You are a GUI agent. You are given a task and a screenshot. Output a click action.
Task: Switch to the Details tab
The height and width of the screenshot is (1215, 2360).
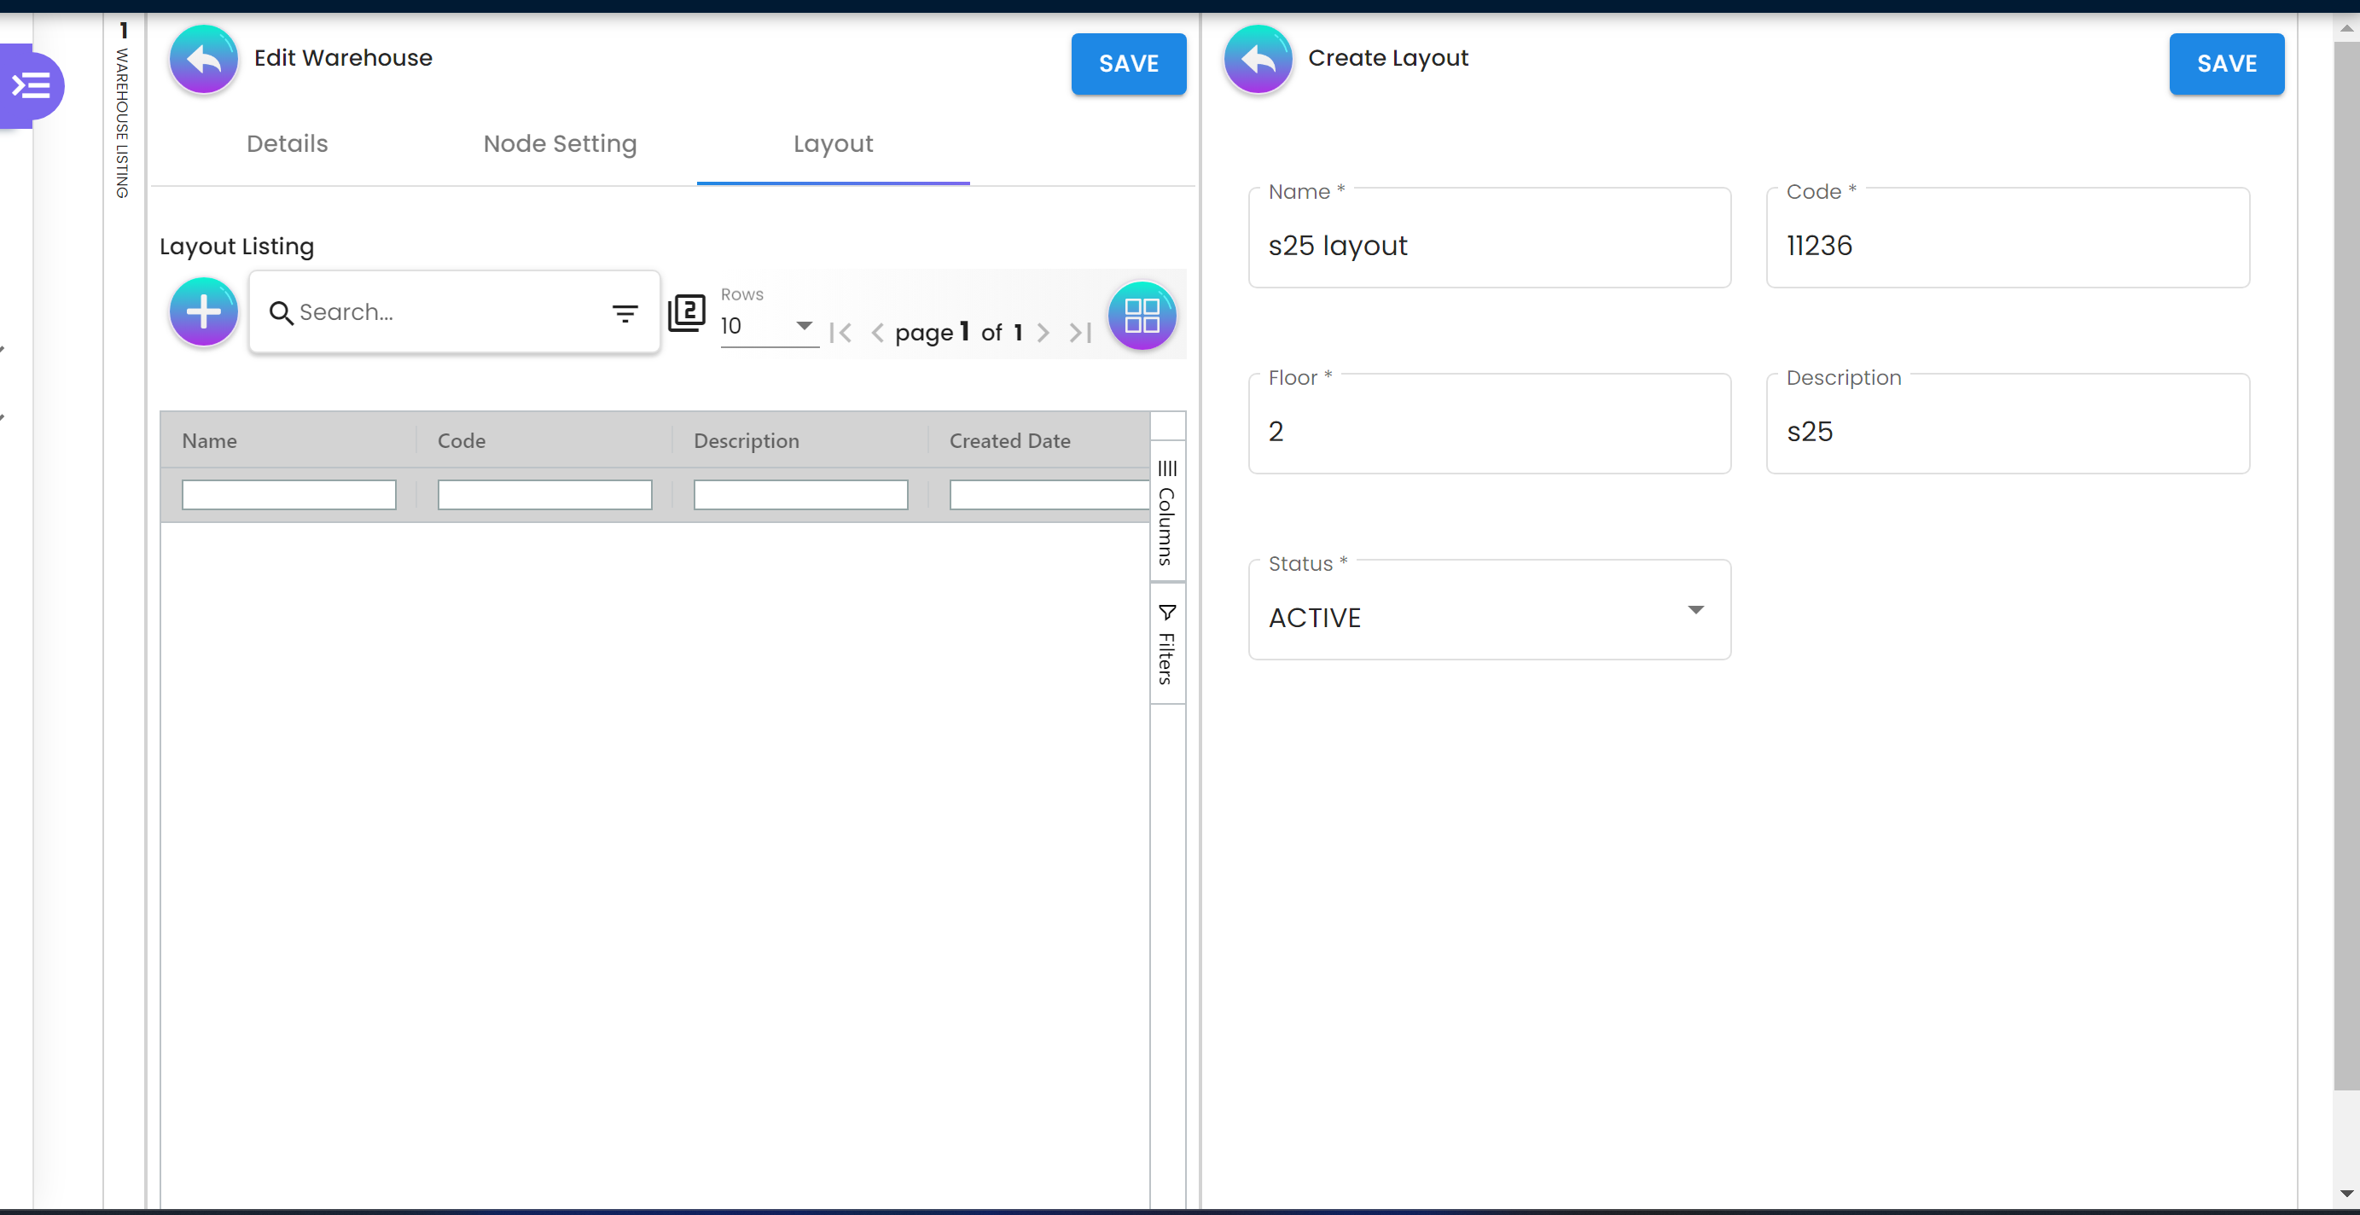287,144
